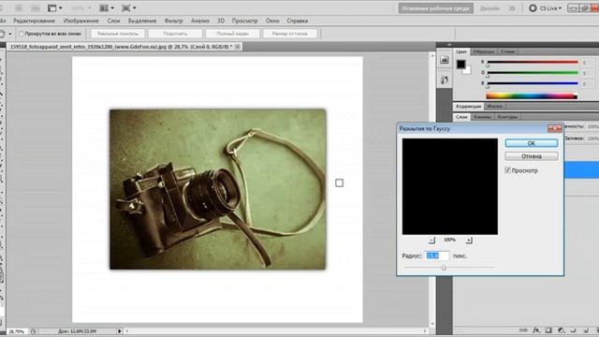Open the Слои menu in menu bar
This screenshot has height=337, width=599.
pos(113,21)
